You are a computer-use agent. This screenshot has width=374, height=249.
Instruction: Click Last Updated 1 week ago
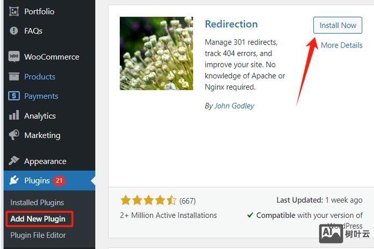coord(319,200)
